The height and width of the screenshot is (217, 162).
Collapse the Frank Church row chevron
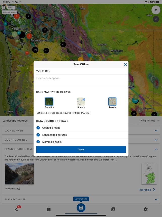point(156,149)
